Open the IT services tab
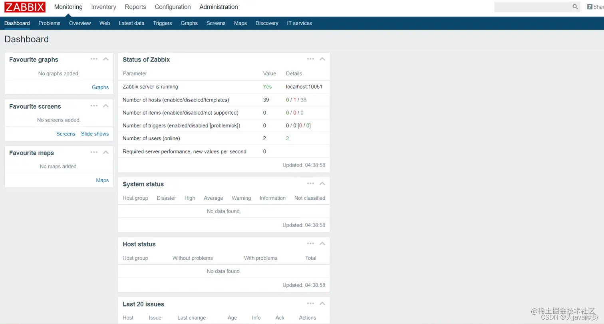This screenshot has width=604, height=324. 300,23
